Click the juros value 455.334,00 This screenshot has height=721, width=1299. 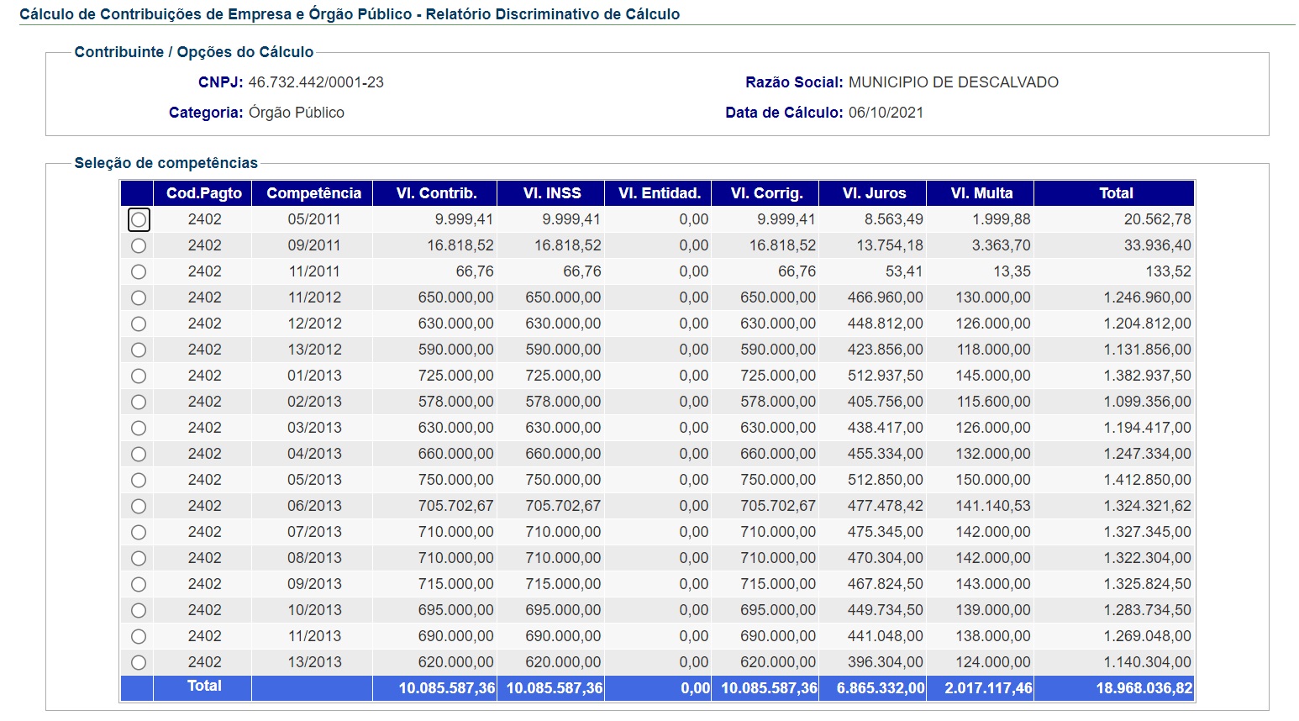click(x=885, y=454)
